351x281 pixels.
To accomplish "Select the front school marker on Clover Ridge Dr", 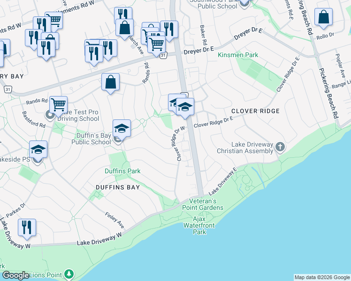I will 185,108.
